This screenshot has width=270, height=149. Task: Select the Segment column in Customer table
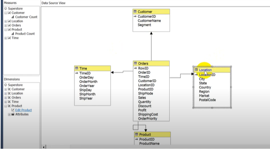(144, 25)
